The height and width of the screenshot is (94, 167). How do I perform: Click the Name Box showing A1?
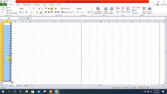pos(9,18)
